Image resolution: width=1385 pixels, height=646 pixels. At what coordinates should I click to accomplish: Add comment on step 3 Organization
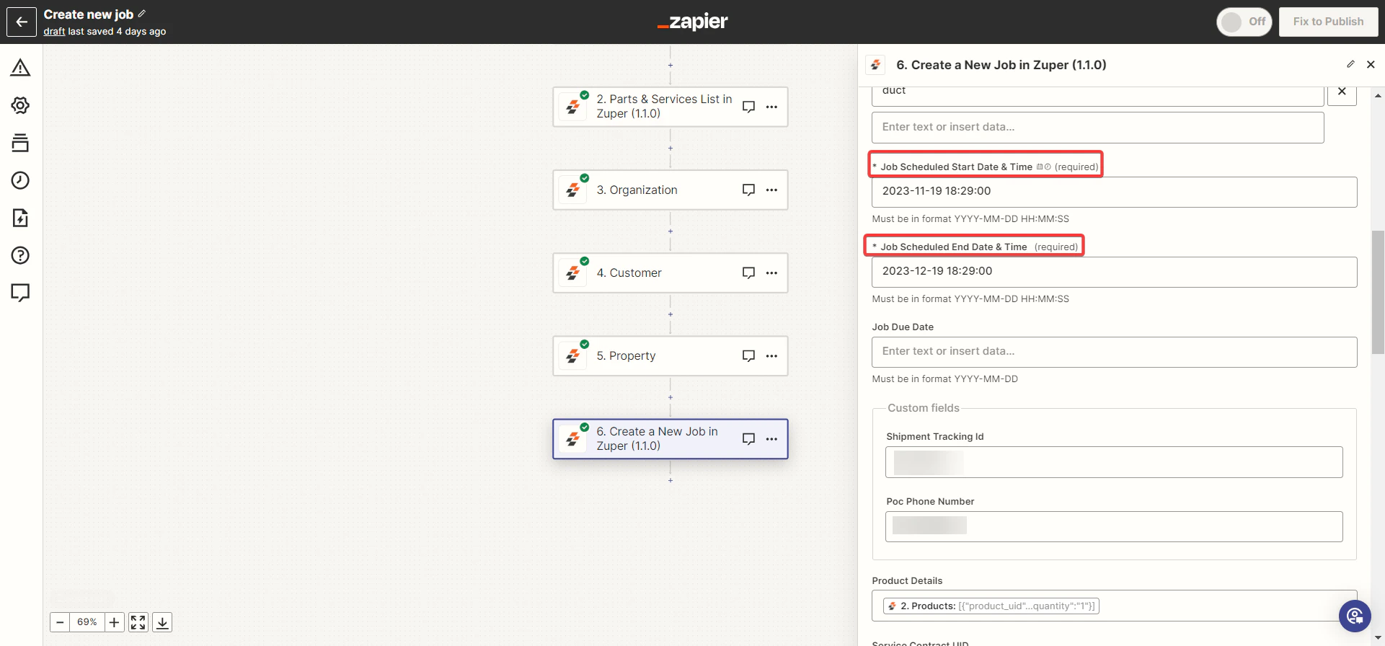coord(748,190)
